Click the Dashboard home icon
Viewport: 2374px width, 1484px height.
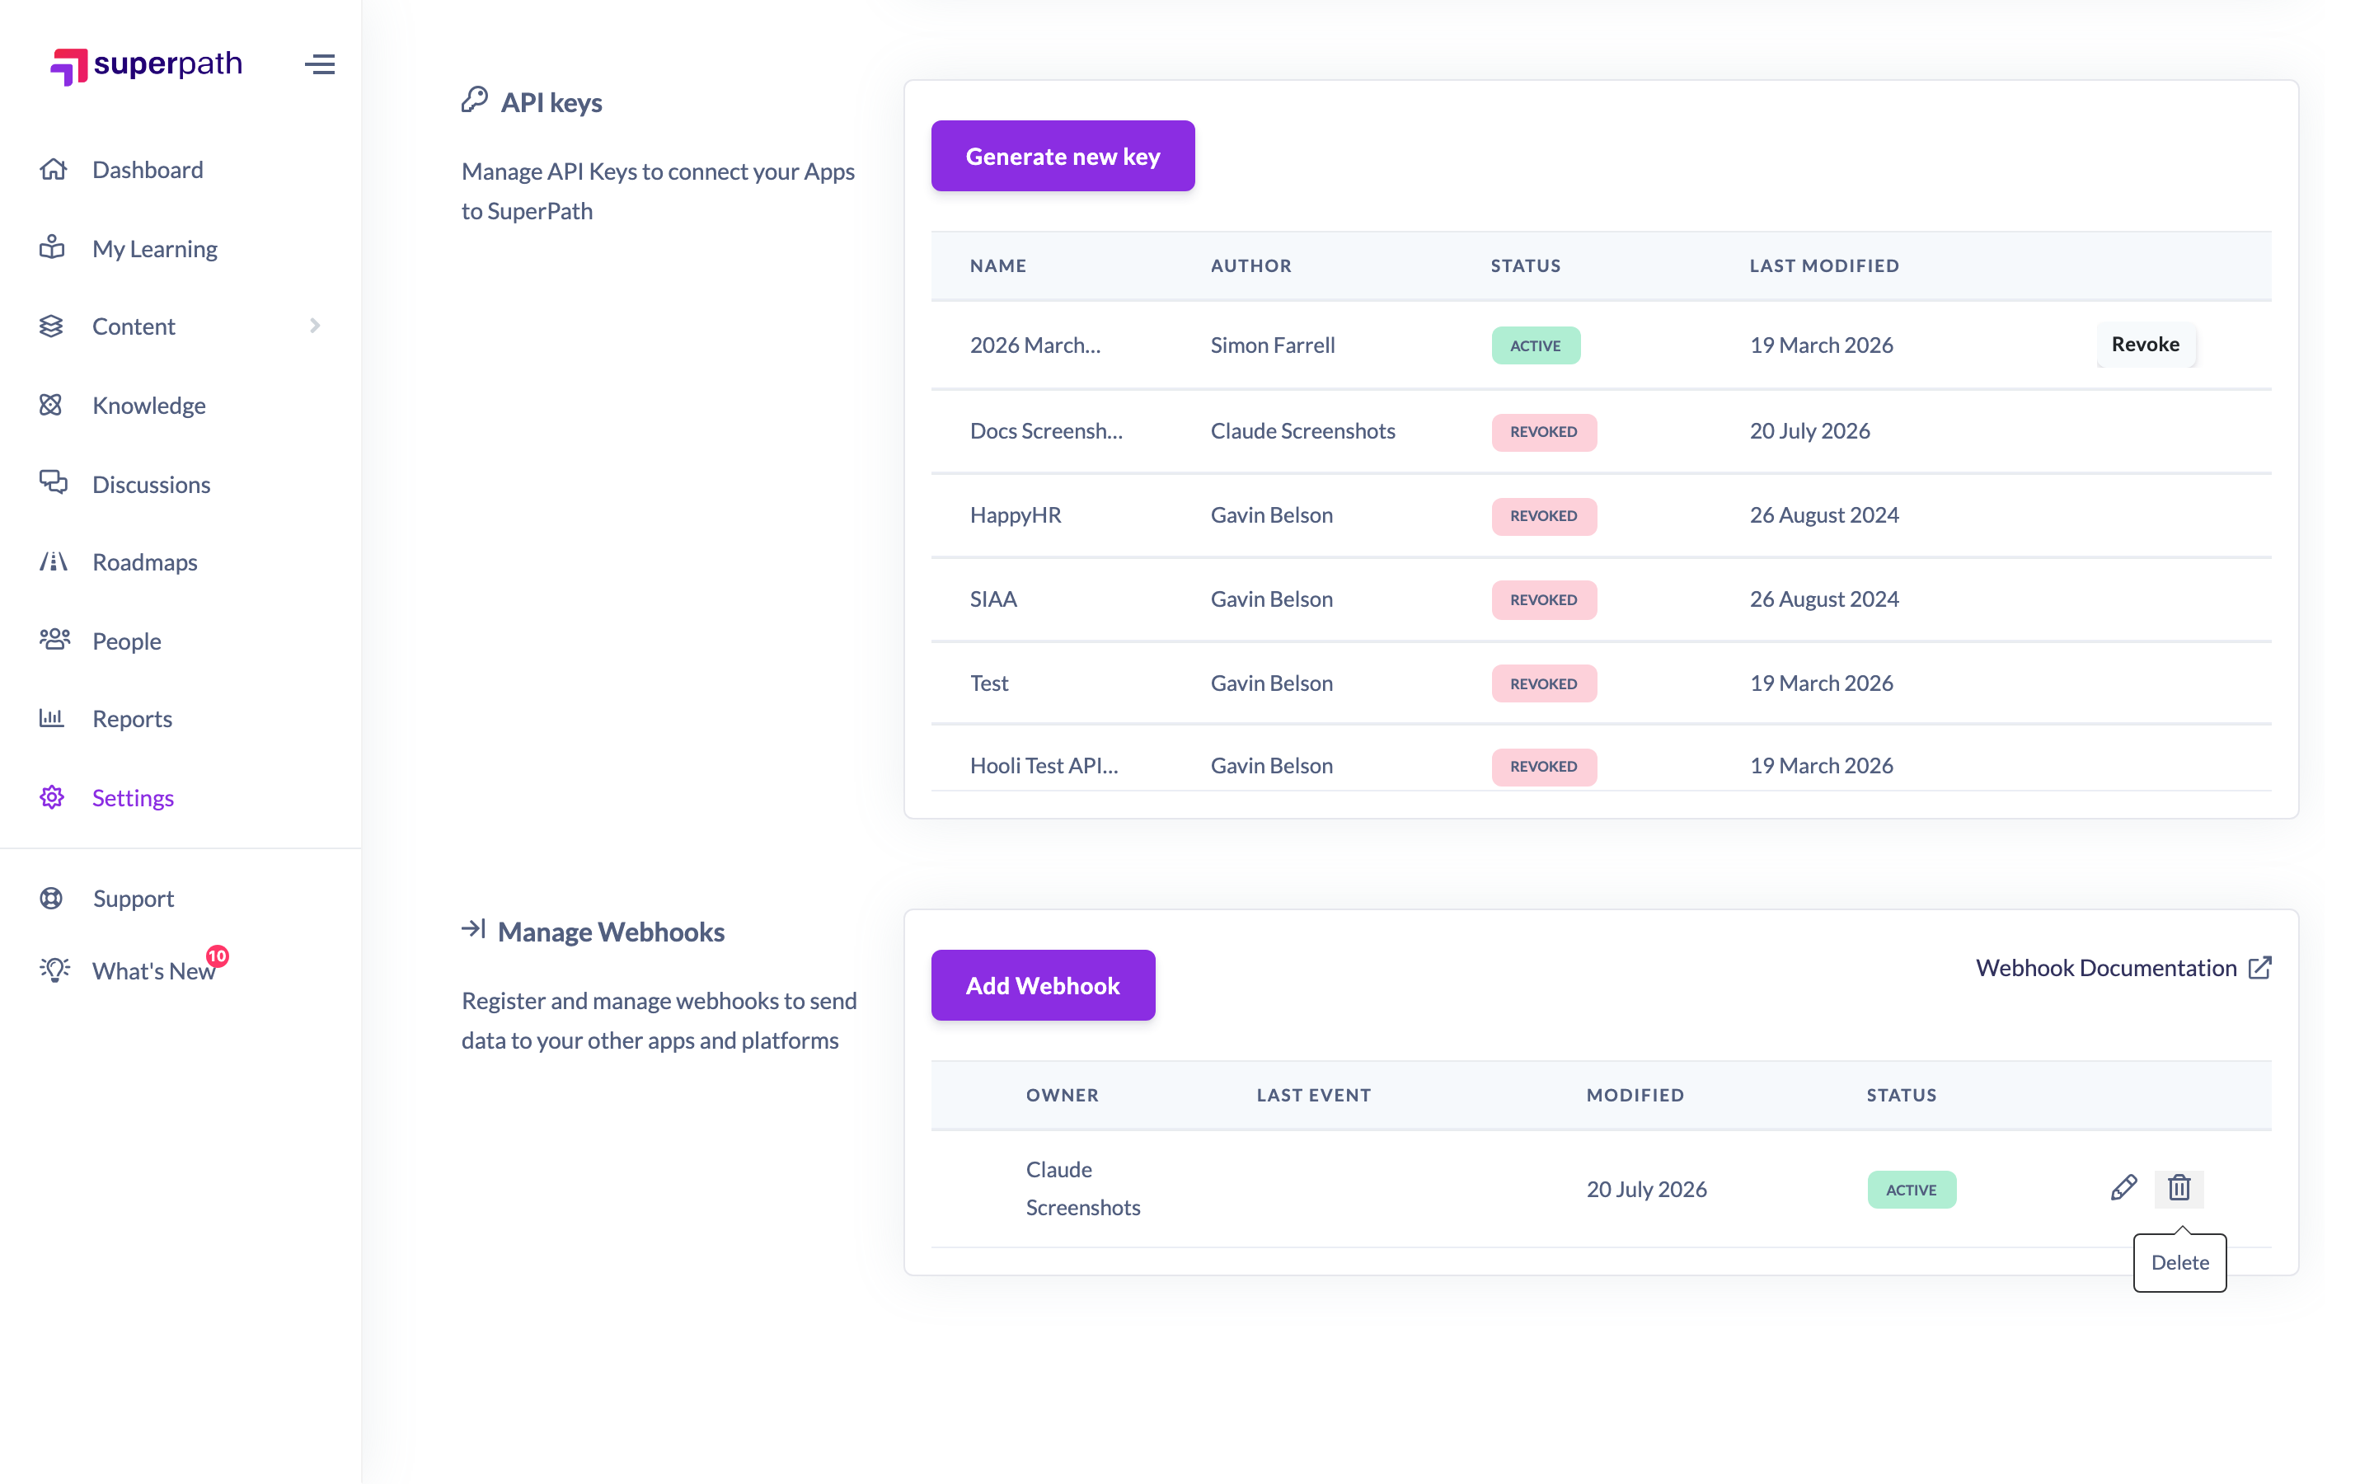(53, 169)
